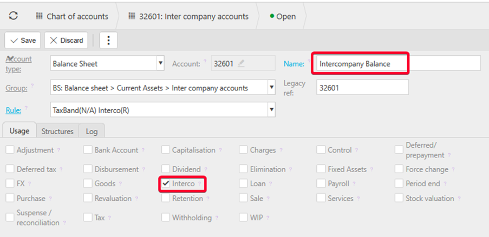
Task: Check the Disbursement checkbox
Action: point(88,169)
